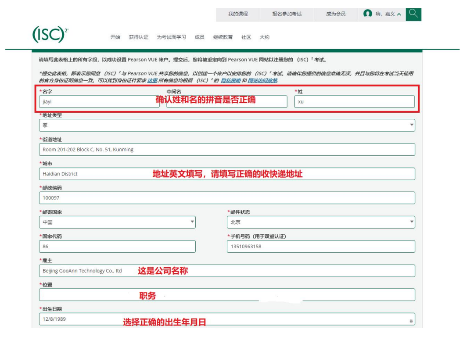This screenshot has height=347, width=474.
Task: Open the 获得认证 menu
Action: pos(138,37)
